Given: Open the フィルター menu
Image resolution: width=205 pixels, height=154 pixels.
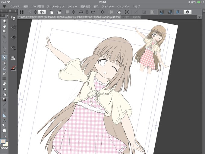Looking at the screenshot, I should coord(108,6).
